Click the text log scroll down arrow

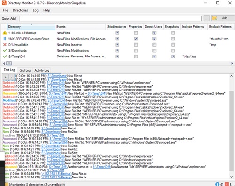pyautogui.click(x=231, y=177)
